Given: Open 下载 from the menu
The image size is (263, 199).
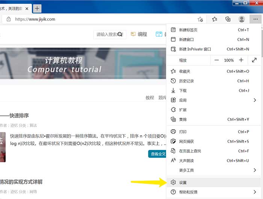Looking at the screenshot, I should pyautogui.click(x=214, y=91).
